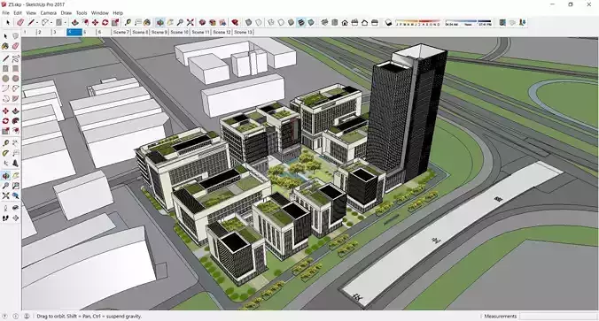
Task: Open the Extension Manager ruby icon
Action: click(235, 22)
